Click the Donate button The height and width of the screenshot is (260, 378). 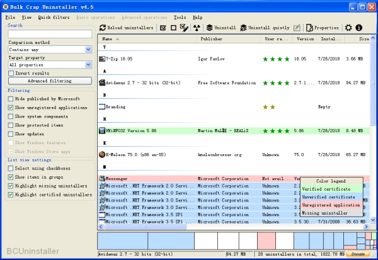click(358, 254)
